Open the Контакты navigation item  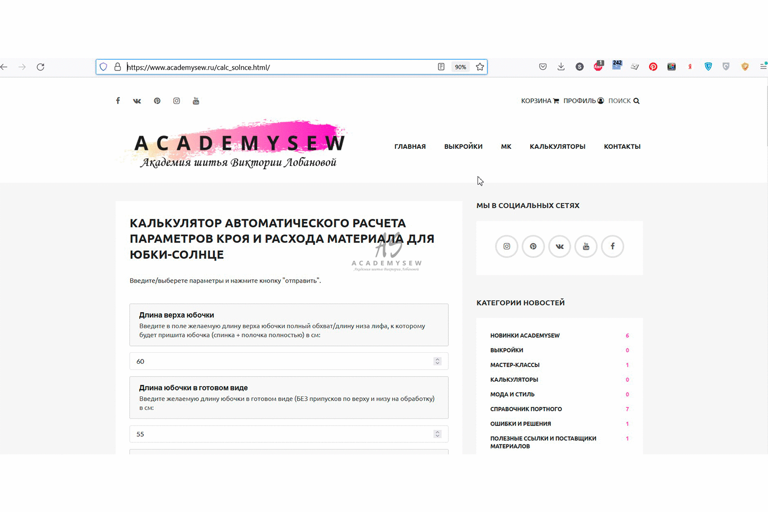[622, 146]
